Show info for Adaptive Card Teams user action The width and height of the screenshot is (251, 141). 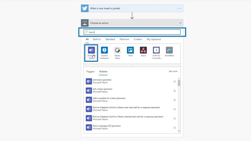pyautogui.click(x=175, y=109)
